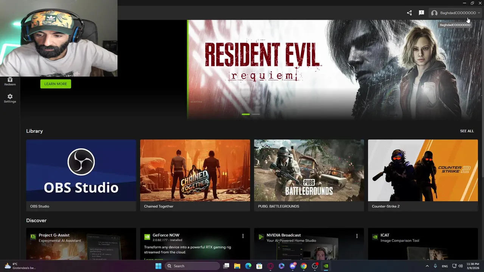Open the OBS Studio library tile
The width and height of the screenshot is (484, 272).
(81, 175)
